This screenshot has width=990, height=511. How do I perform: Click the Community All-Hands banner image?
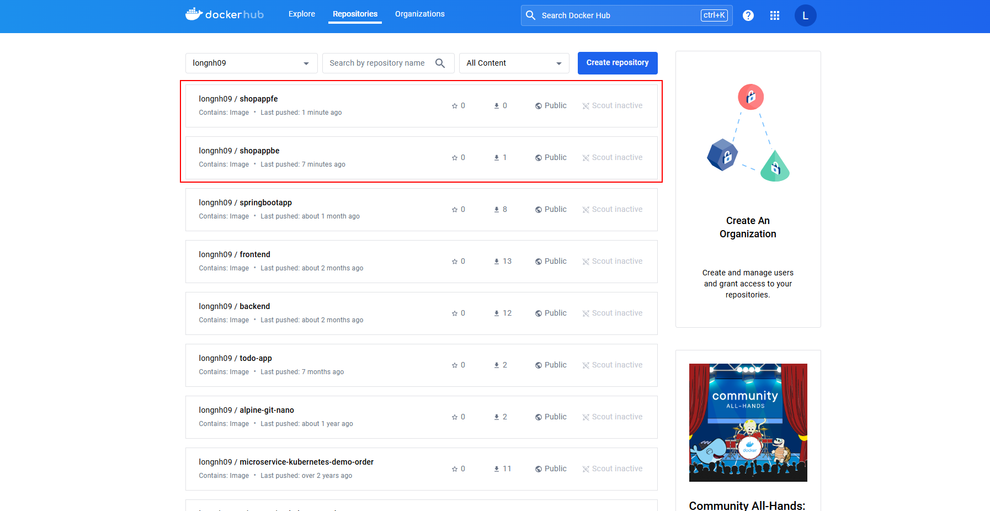748,423
